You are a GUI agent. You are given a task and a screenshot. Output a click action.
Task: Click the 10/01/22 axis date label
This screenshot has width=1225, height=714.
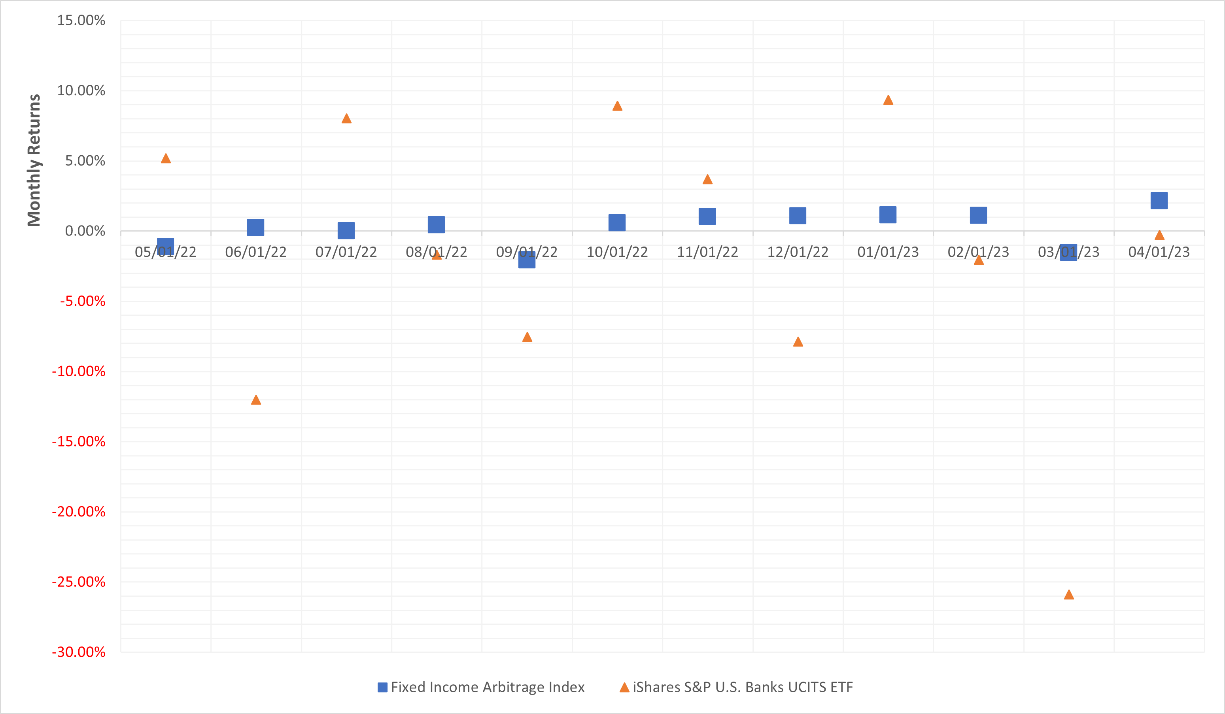(x=617, y=252)
